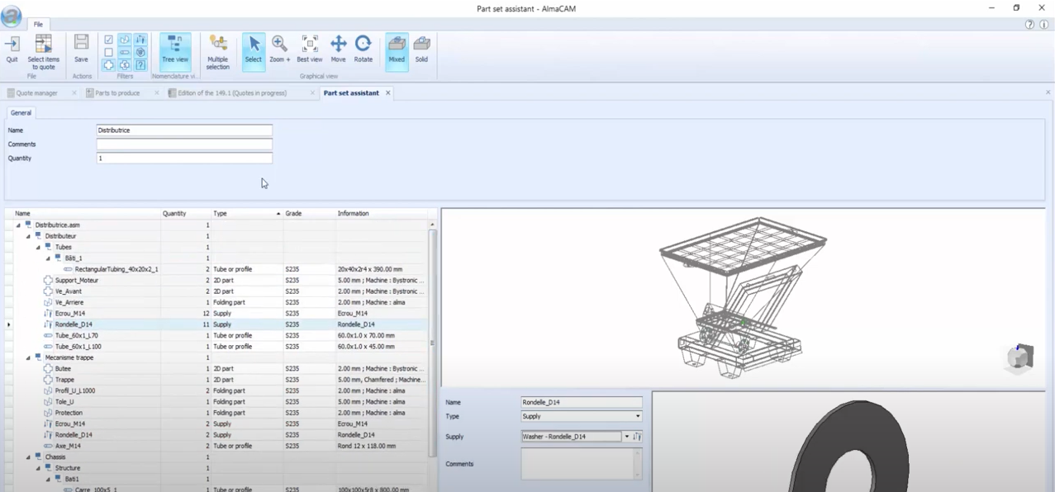Activate the Zoom + tool
The image size is (1055, 492).
(279, 49)
